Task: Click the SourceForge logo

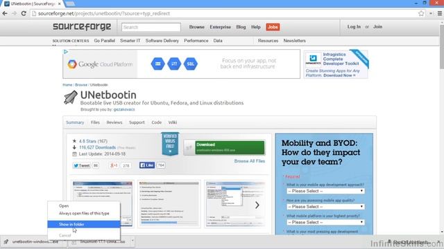Action: pos(82,27)
